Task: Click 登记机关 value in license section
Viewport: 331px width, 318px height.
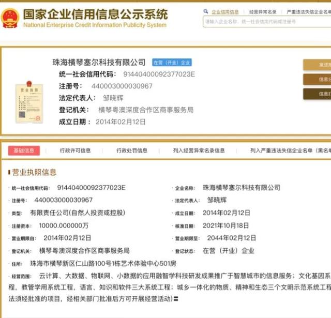Action: pos(84,251)
